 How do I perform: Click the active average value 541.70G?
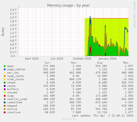(x=101, y=109)
